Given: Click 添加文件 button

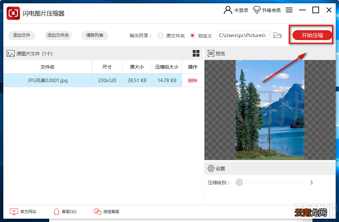Looking at the screenshot, I should tap(22, 35).
